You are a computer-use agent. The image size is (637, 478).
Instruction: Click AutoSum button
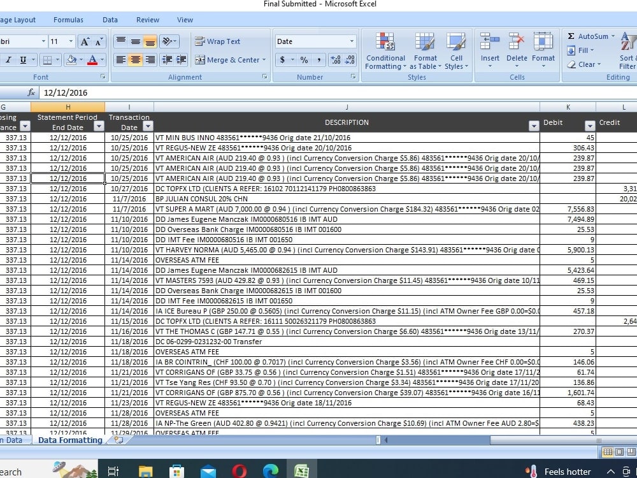click(587, 36)
